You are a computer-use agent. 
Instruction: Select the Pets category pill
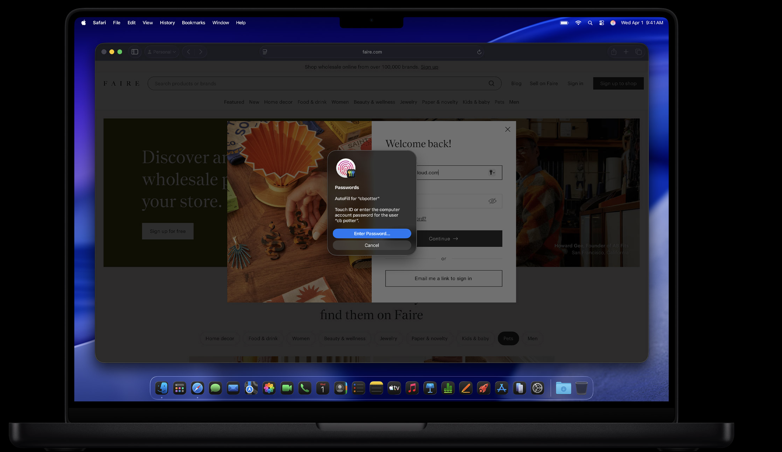tap(508, 338)
